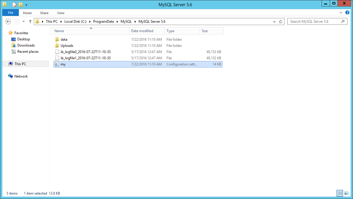Image resolution: width=353 pixels, height=199 pixels.
Task: Click ProgramData in the address path
Action: [x=104, y=22]
